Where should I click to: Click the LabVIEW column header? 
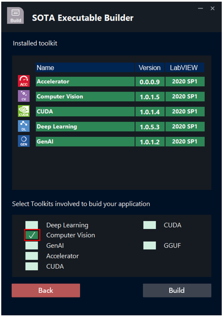click(185, 67)
